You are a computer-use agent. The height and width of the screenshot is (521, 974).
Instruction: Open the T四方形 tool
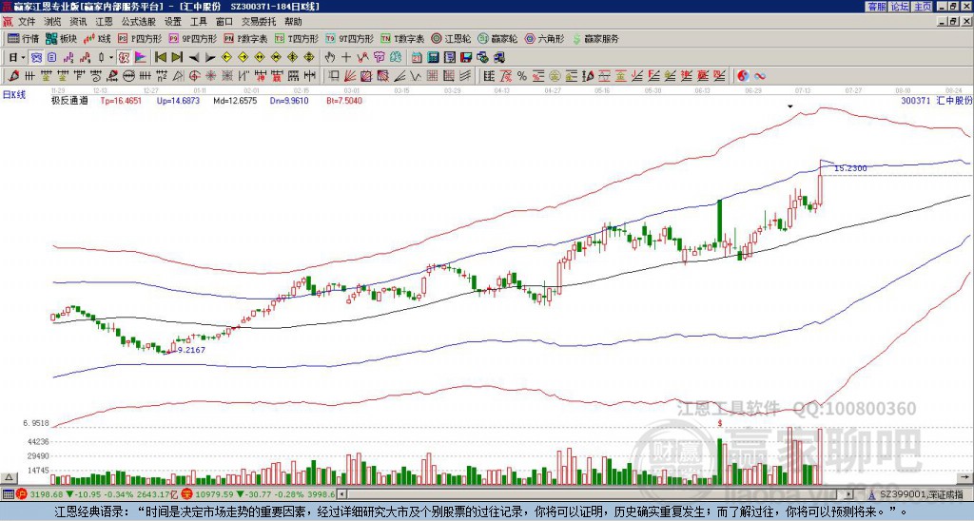point(297,38)
